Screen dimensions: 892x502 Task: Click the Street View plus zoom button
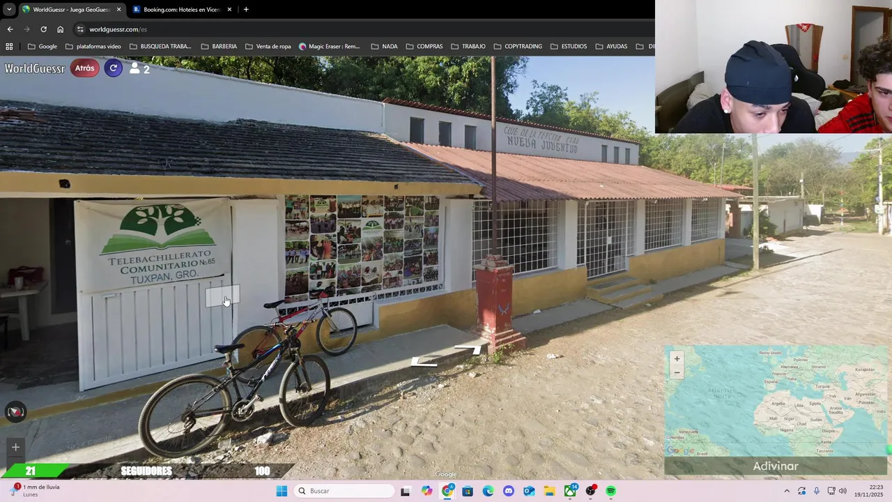pyautogui.click(x=15, y=447)
